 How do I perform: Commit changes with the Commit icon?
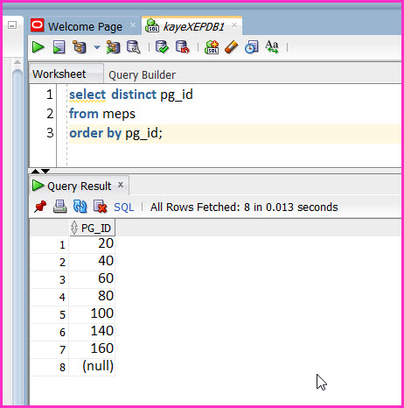(162, 47)
